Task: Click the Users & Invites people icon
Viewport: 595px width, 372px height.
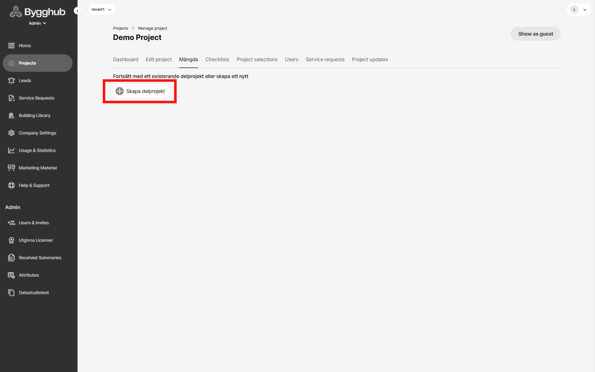Action: pyautogui.click(x=11, y=223)
